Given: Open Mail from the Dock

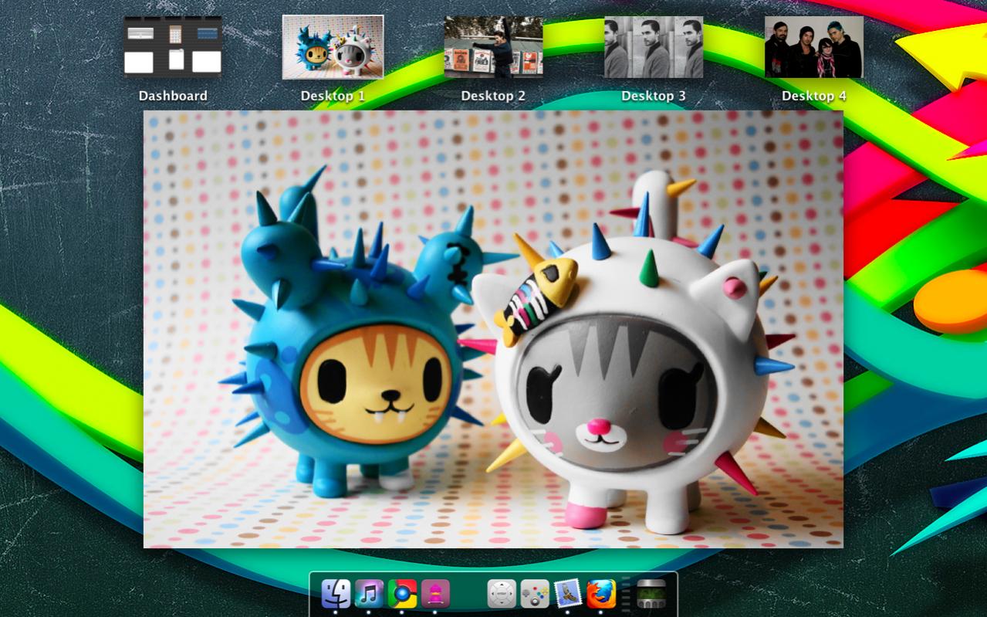Looking at the screenshot, I should 568,594.
